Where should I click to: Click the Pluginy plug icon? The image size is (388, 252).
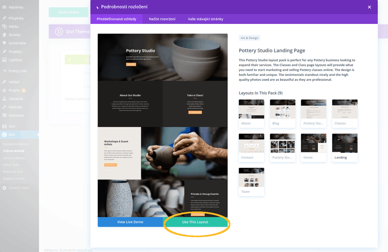point(5,90)
